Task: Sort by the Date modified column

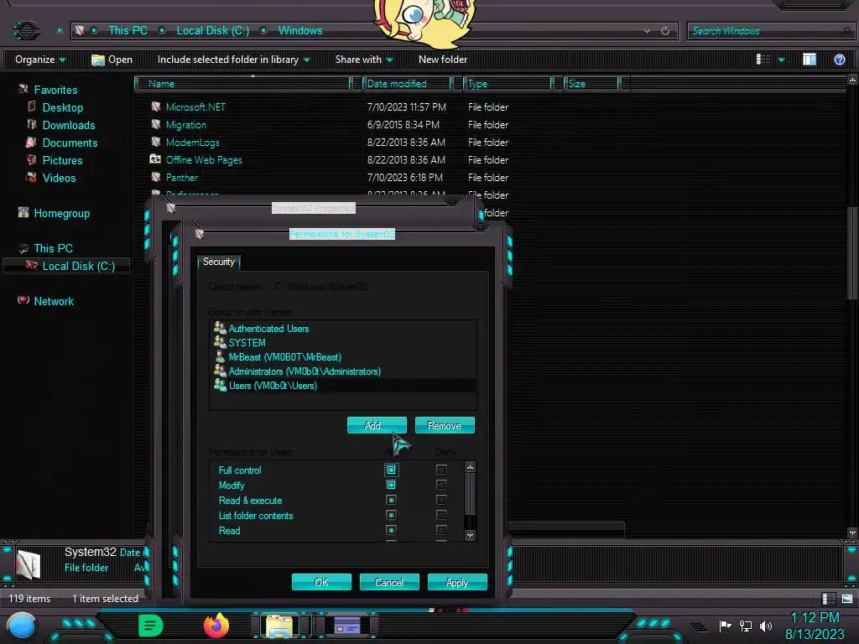Action: tap(407, 83)
